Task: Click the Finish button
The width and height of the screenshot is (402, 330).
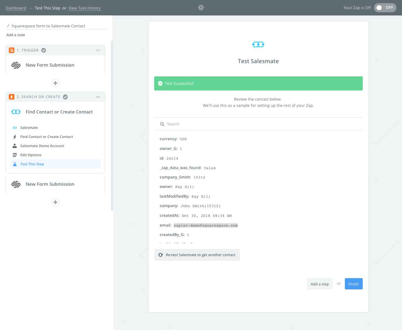Action: click(354, 284)
